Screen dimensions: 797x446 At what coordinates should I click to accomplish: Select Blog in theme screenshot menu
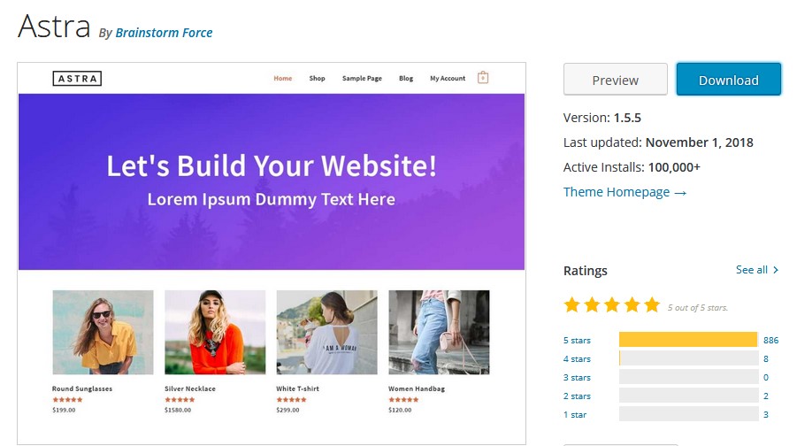click(406, 79)
